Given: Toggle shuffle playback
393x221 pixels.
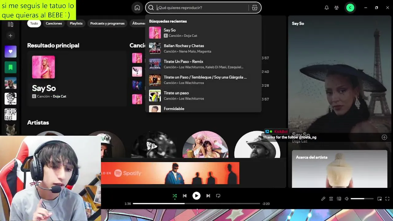Looking at the screenshot, I should point(175,196).
